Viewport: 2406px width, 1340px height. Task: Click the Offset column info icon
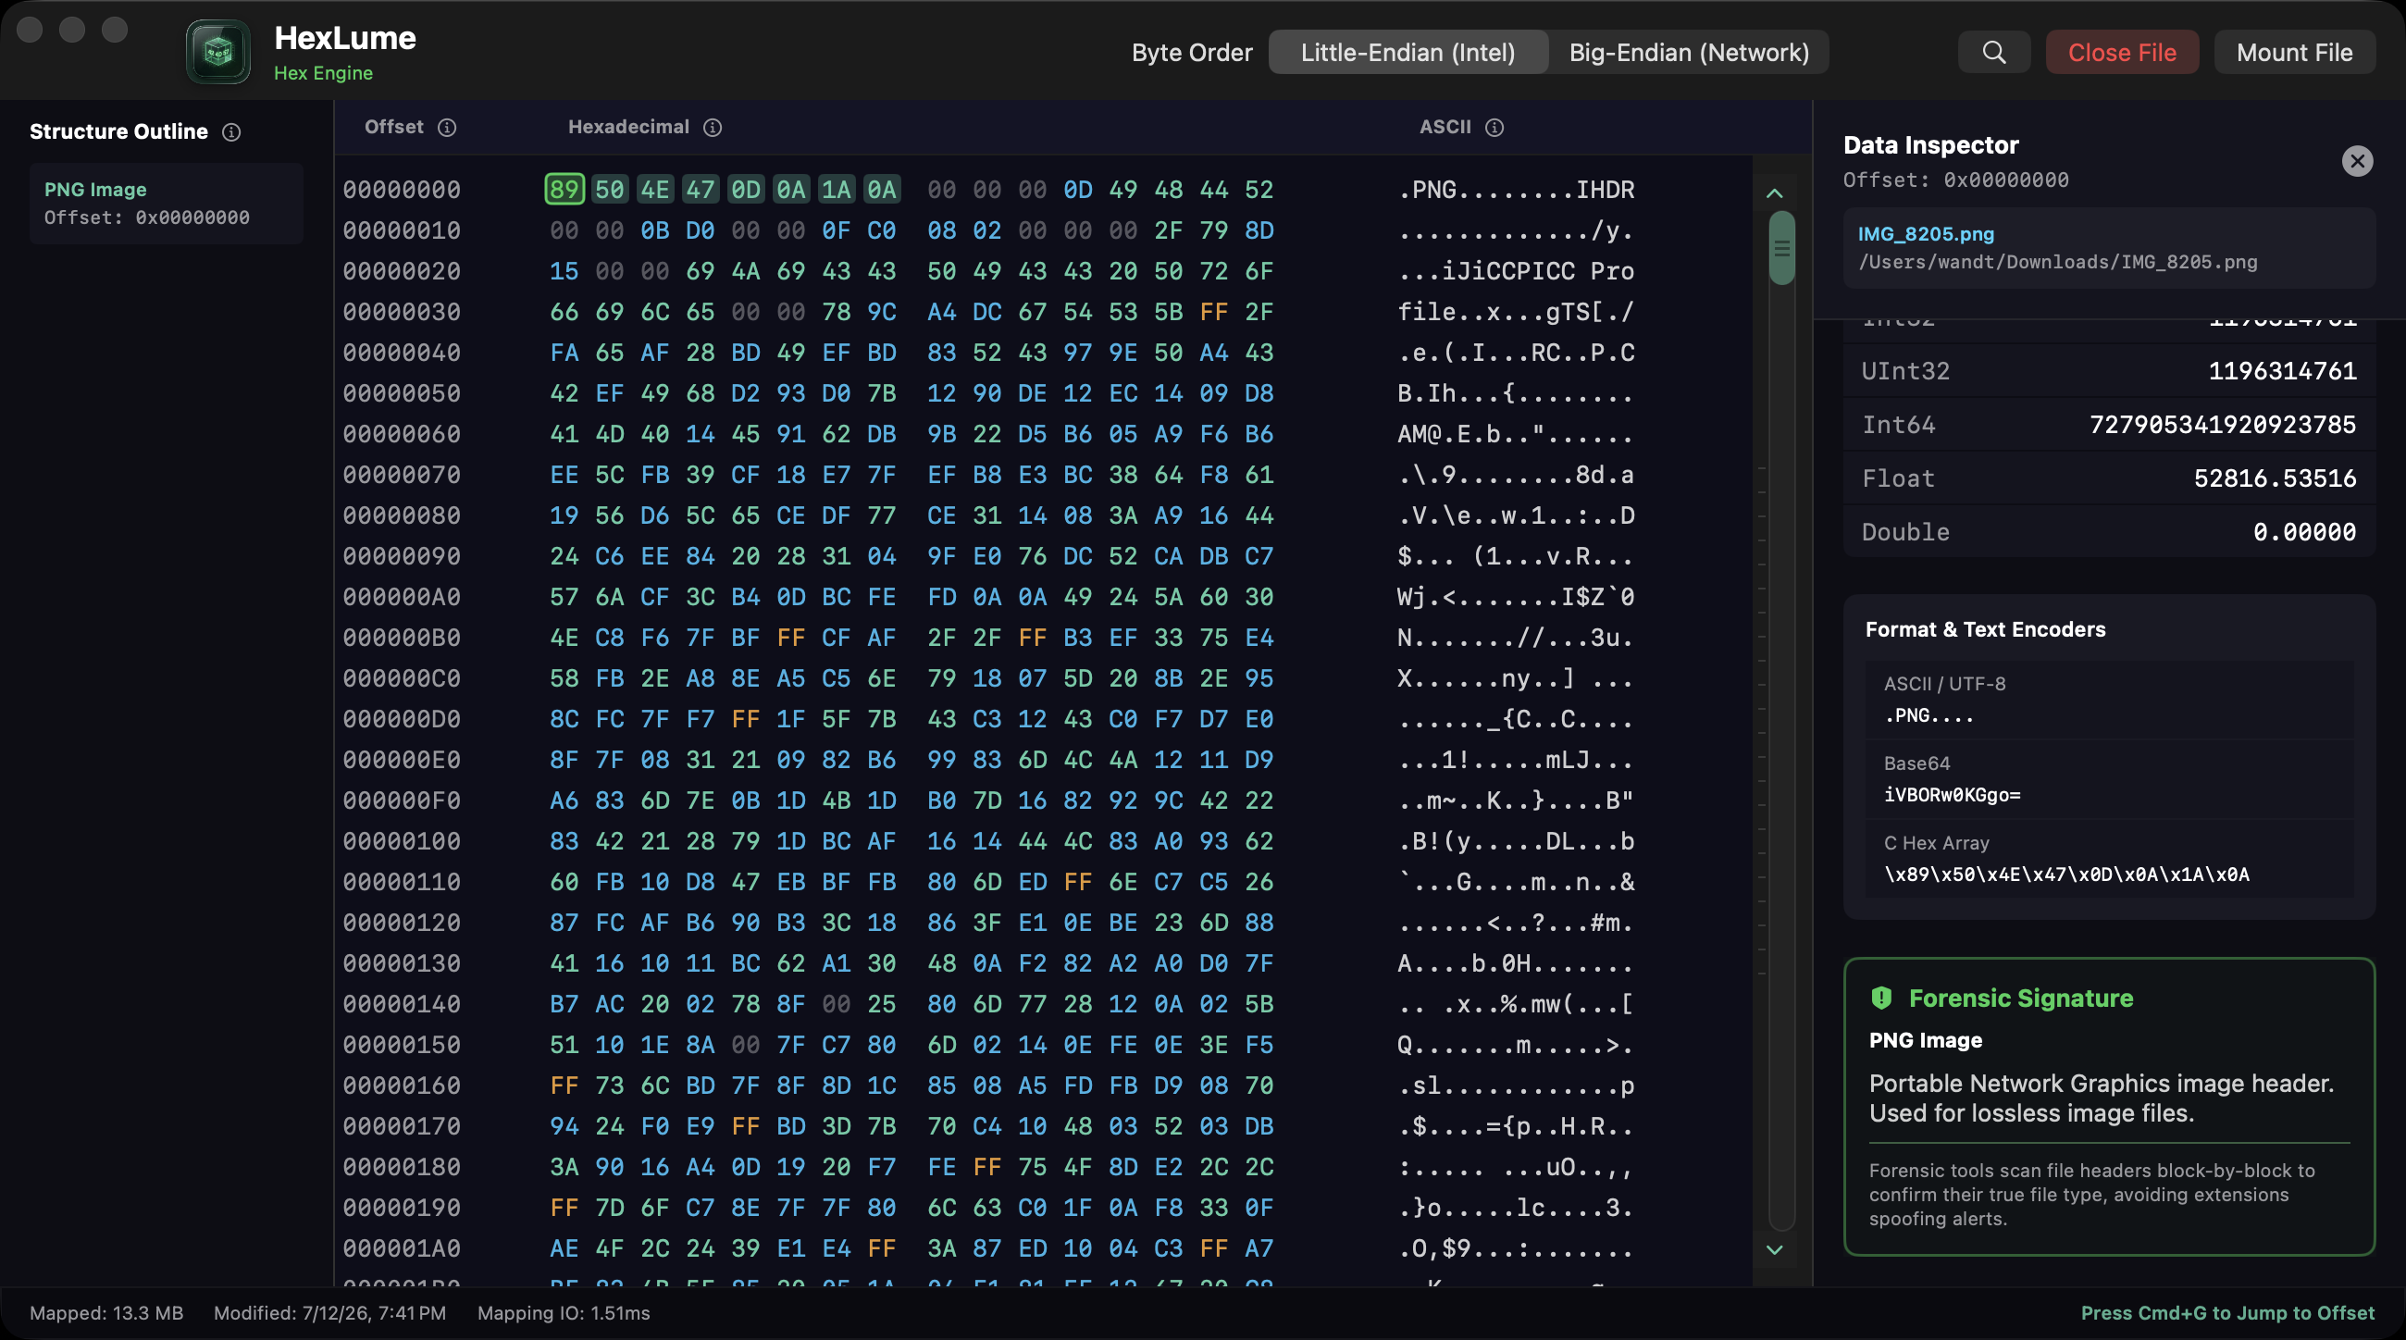point(447,127)
